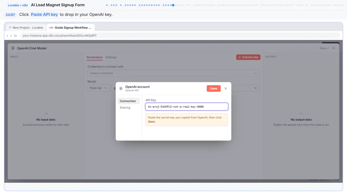Open the Docs link

pyautogui.click(x=324, y=48)
